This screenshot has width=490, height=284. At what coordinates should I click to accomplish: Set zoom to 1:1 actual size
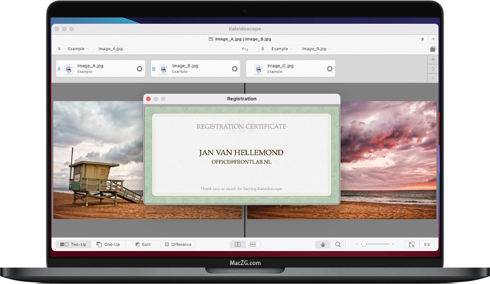(x=427, y=244)
